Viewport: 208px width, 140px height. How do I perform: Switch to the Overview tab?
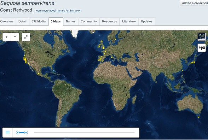7,22
